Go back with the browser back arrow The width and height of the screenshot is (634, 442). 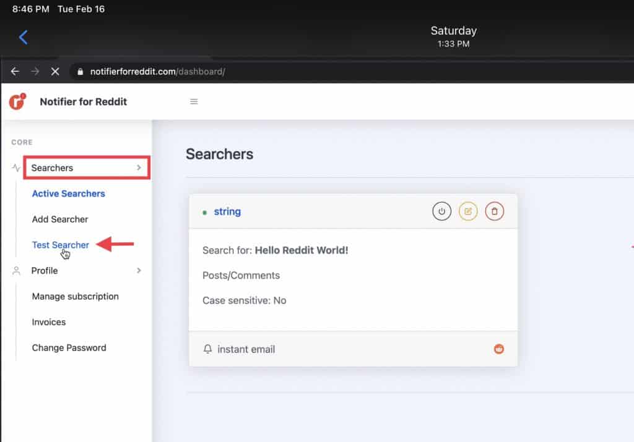tap(15, 72)
